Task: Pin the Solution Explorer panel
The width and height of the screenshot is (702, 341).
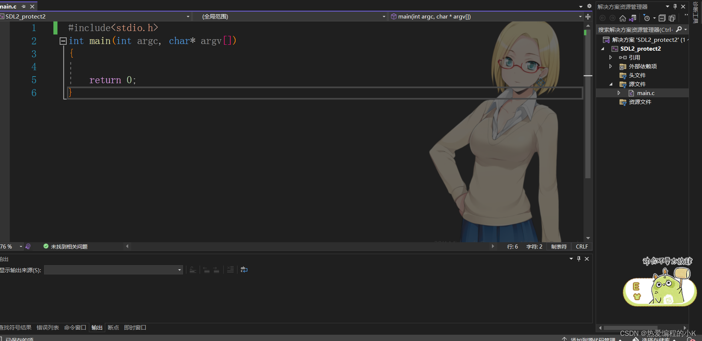Action: (x=675, y=7)
